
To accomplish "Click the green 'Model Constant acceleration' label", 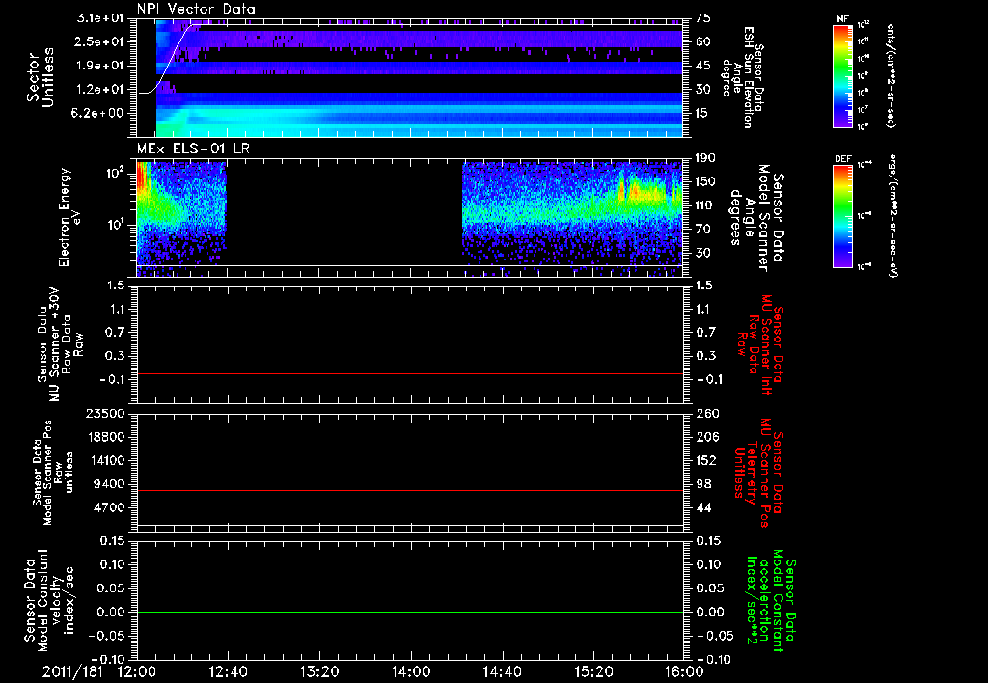I will (771, 600).
